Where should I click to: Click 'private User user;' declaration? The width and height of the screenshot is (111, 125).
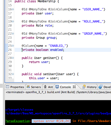pyautogui.click(x=38, y=13)
